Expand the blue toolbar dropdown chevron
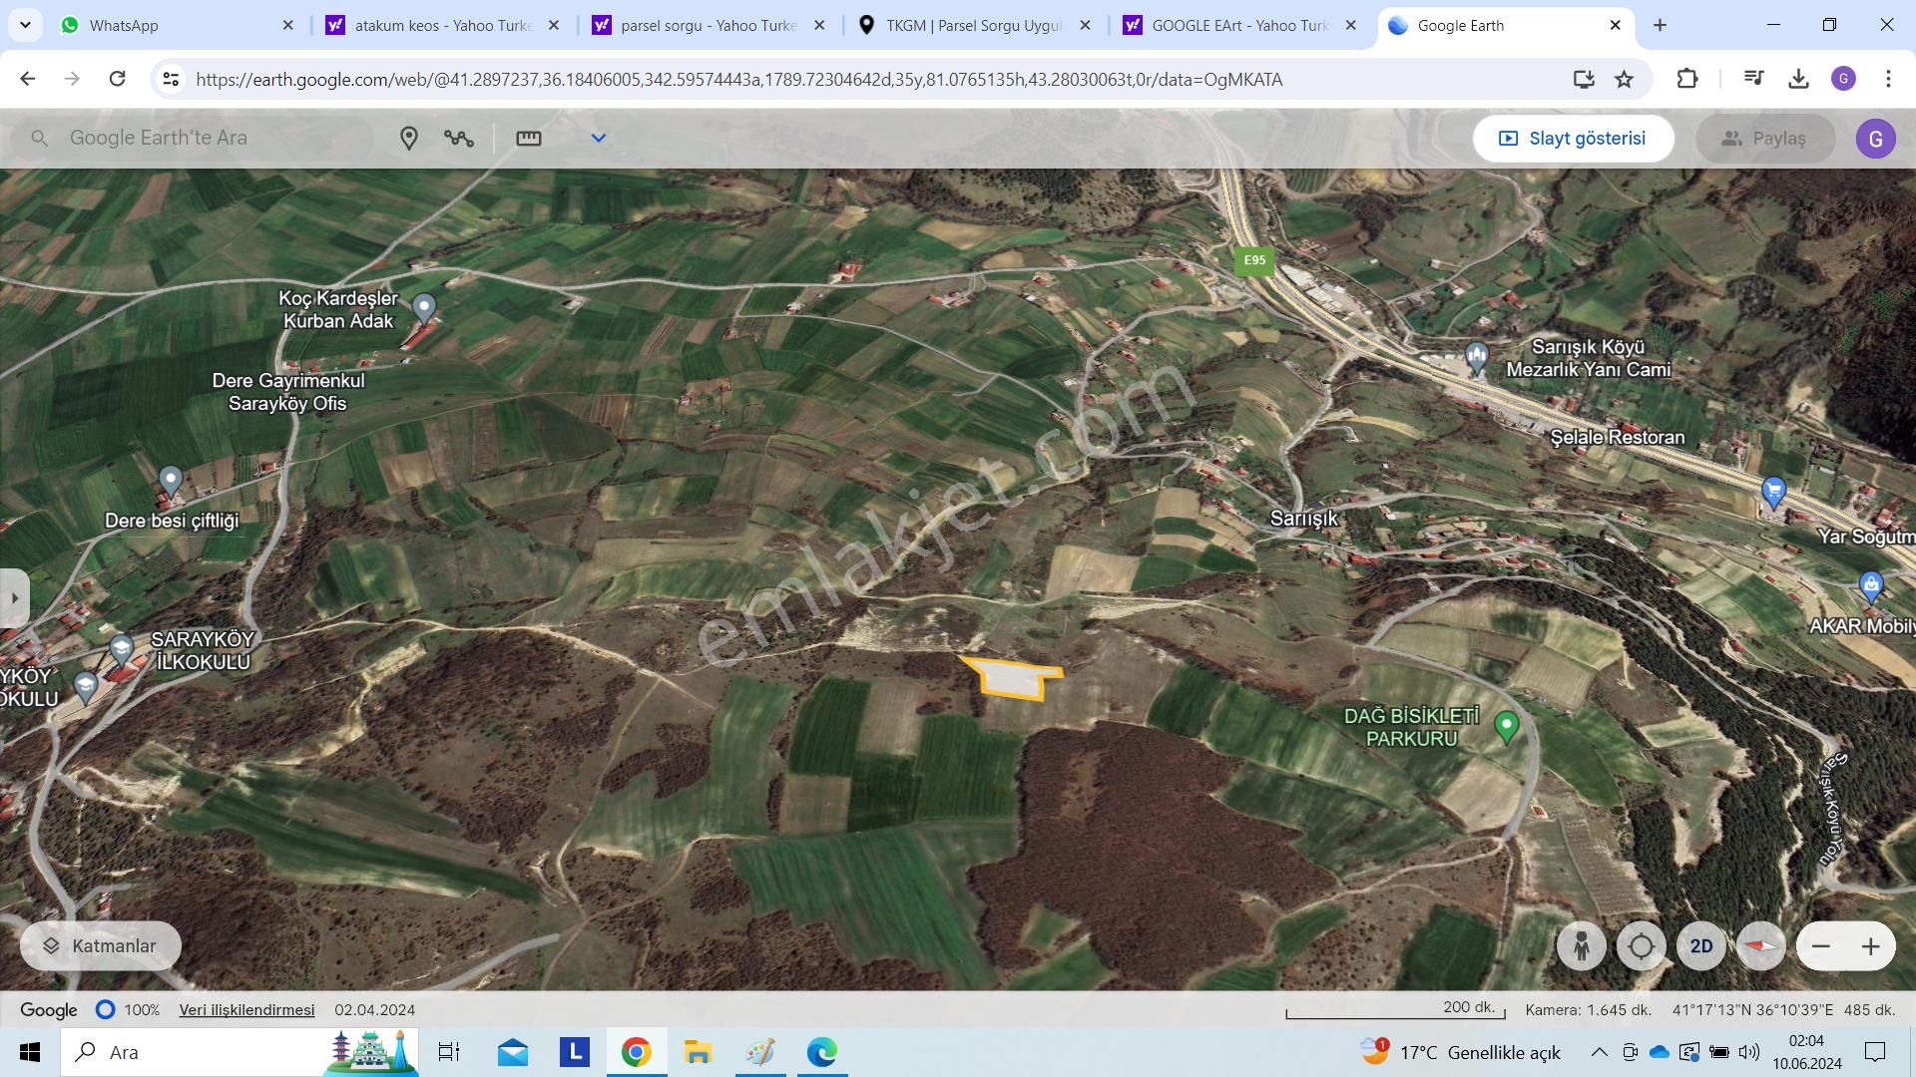Viewport: 1916px width, 1077px height. 599,139
